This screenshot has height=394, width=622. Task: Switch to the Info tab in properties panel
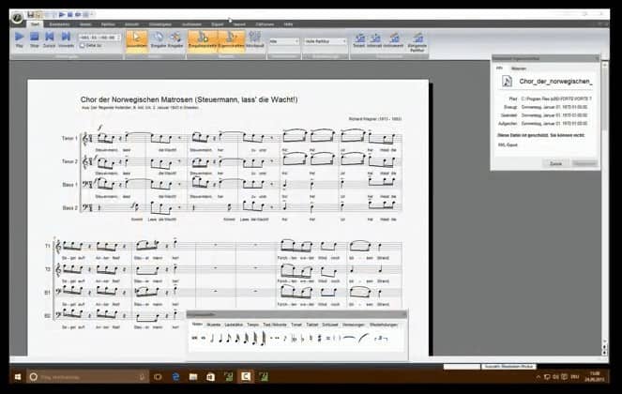coord(500,68)
